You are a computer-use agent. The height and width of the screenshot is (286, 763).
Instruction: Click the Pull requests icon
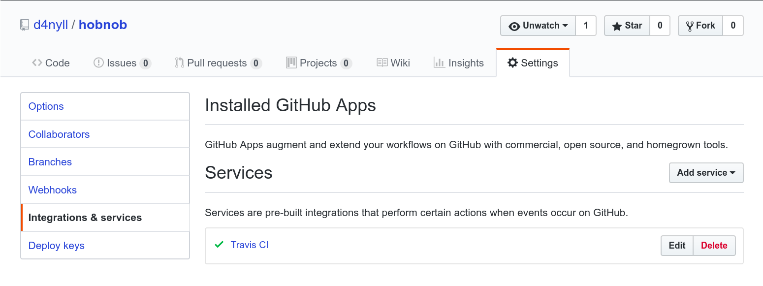coord(179,63)
